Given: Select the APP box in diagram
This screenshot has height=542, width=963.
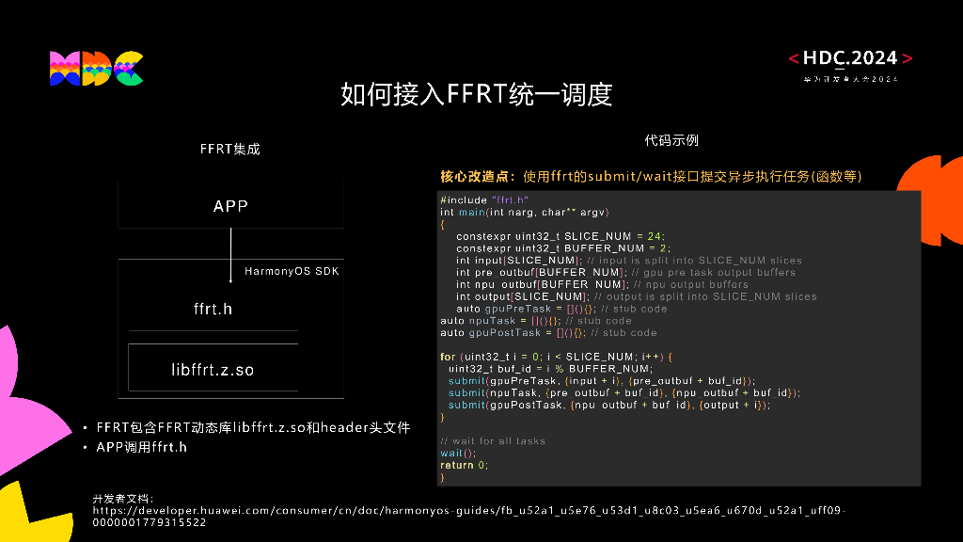Looking at the screenshot, I should click(230, 205).
